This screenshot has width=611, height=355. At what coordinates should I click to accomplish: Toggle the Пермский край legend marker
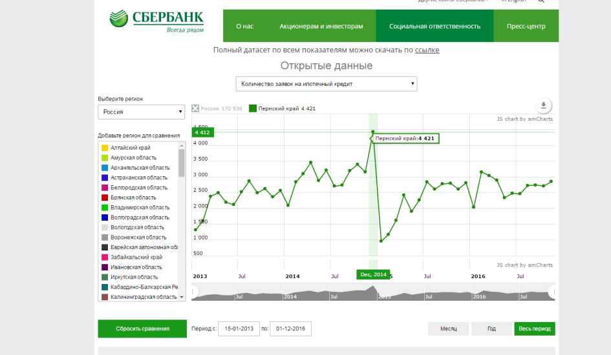point(253,108)
